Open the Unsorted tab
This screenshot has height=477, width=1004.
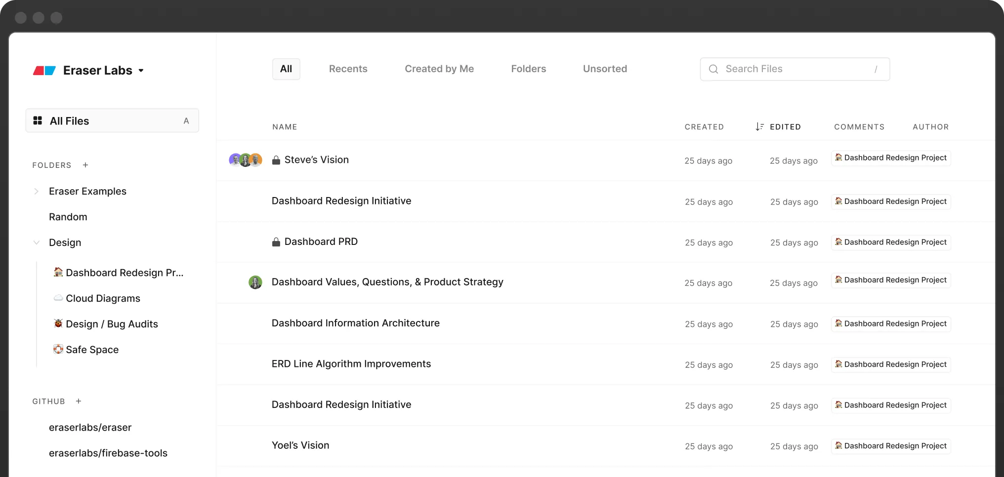pos(605,69)
